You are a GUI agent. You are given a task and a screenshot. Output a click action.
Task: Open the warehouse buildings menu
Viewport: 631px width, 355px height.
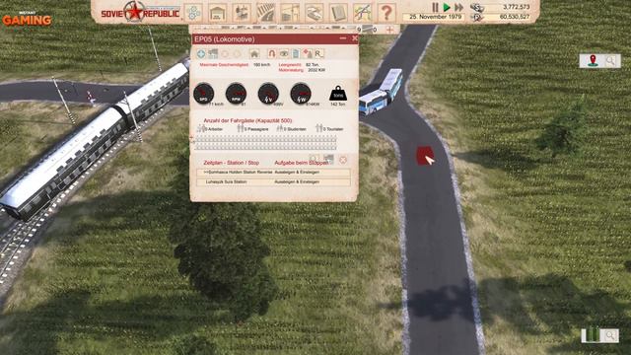217,13
